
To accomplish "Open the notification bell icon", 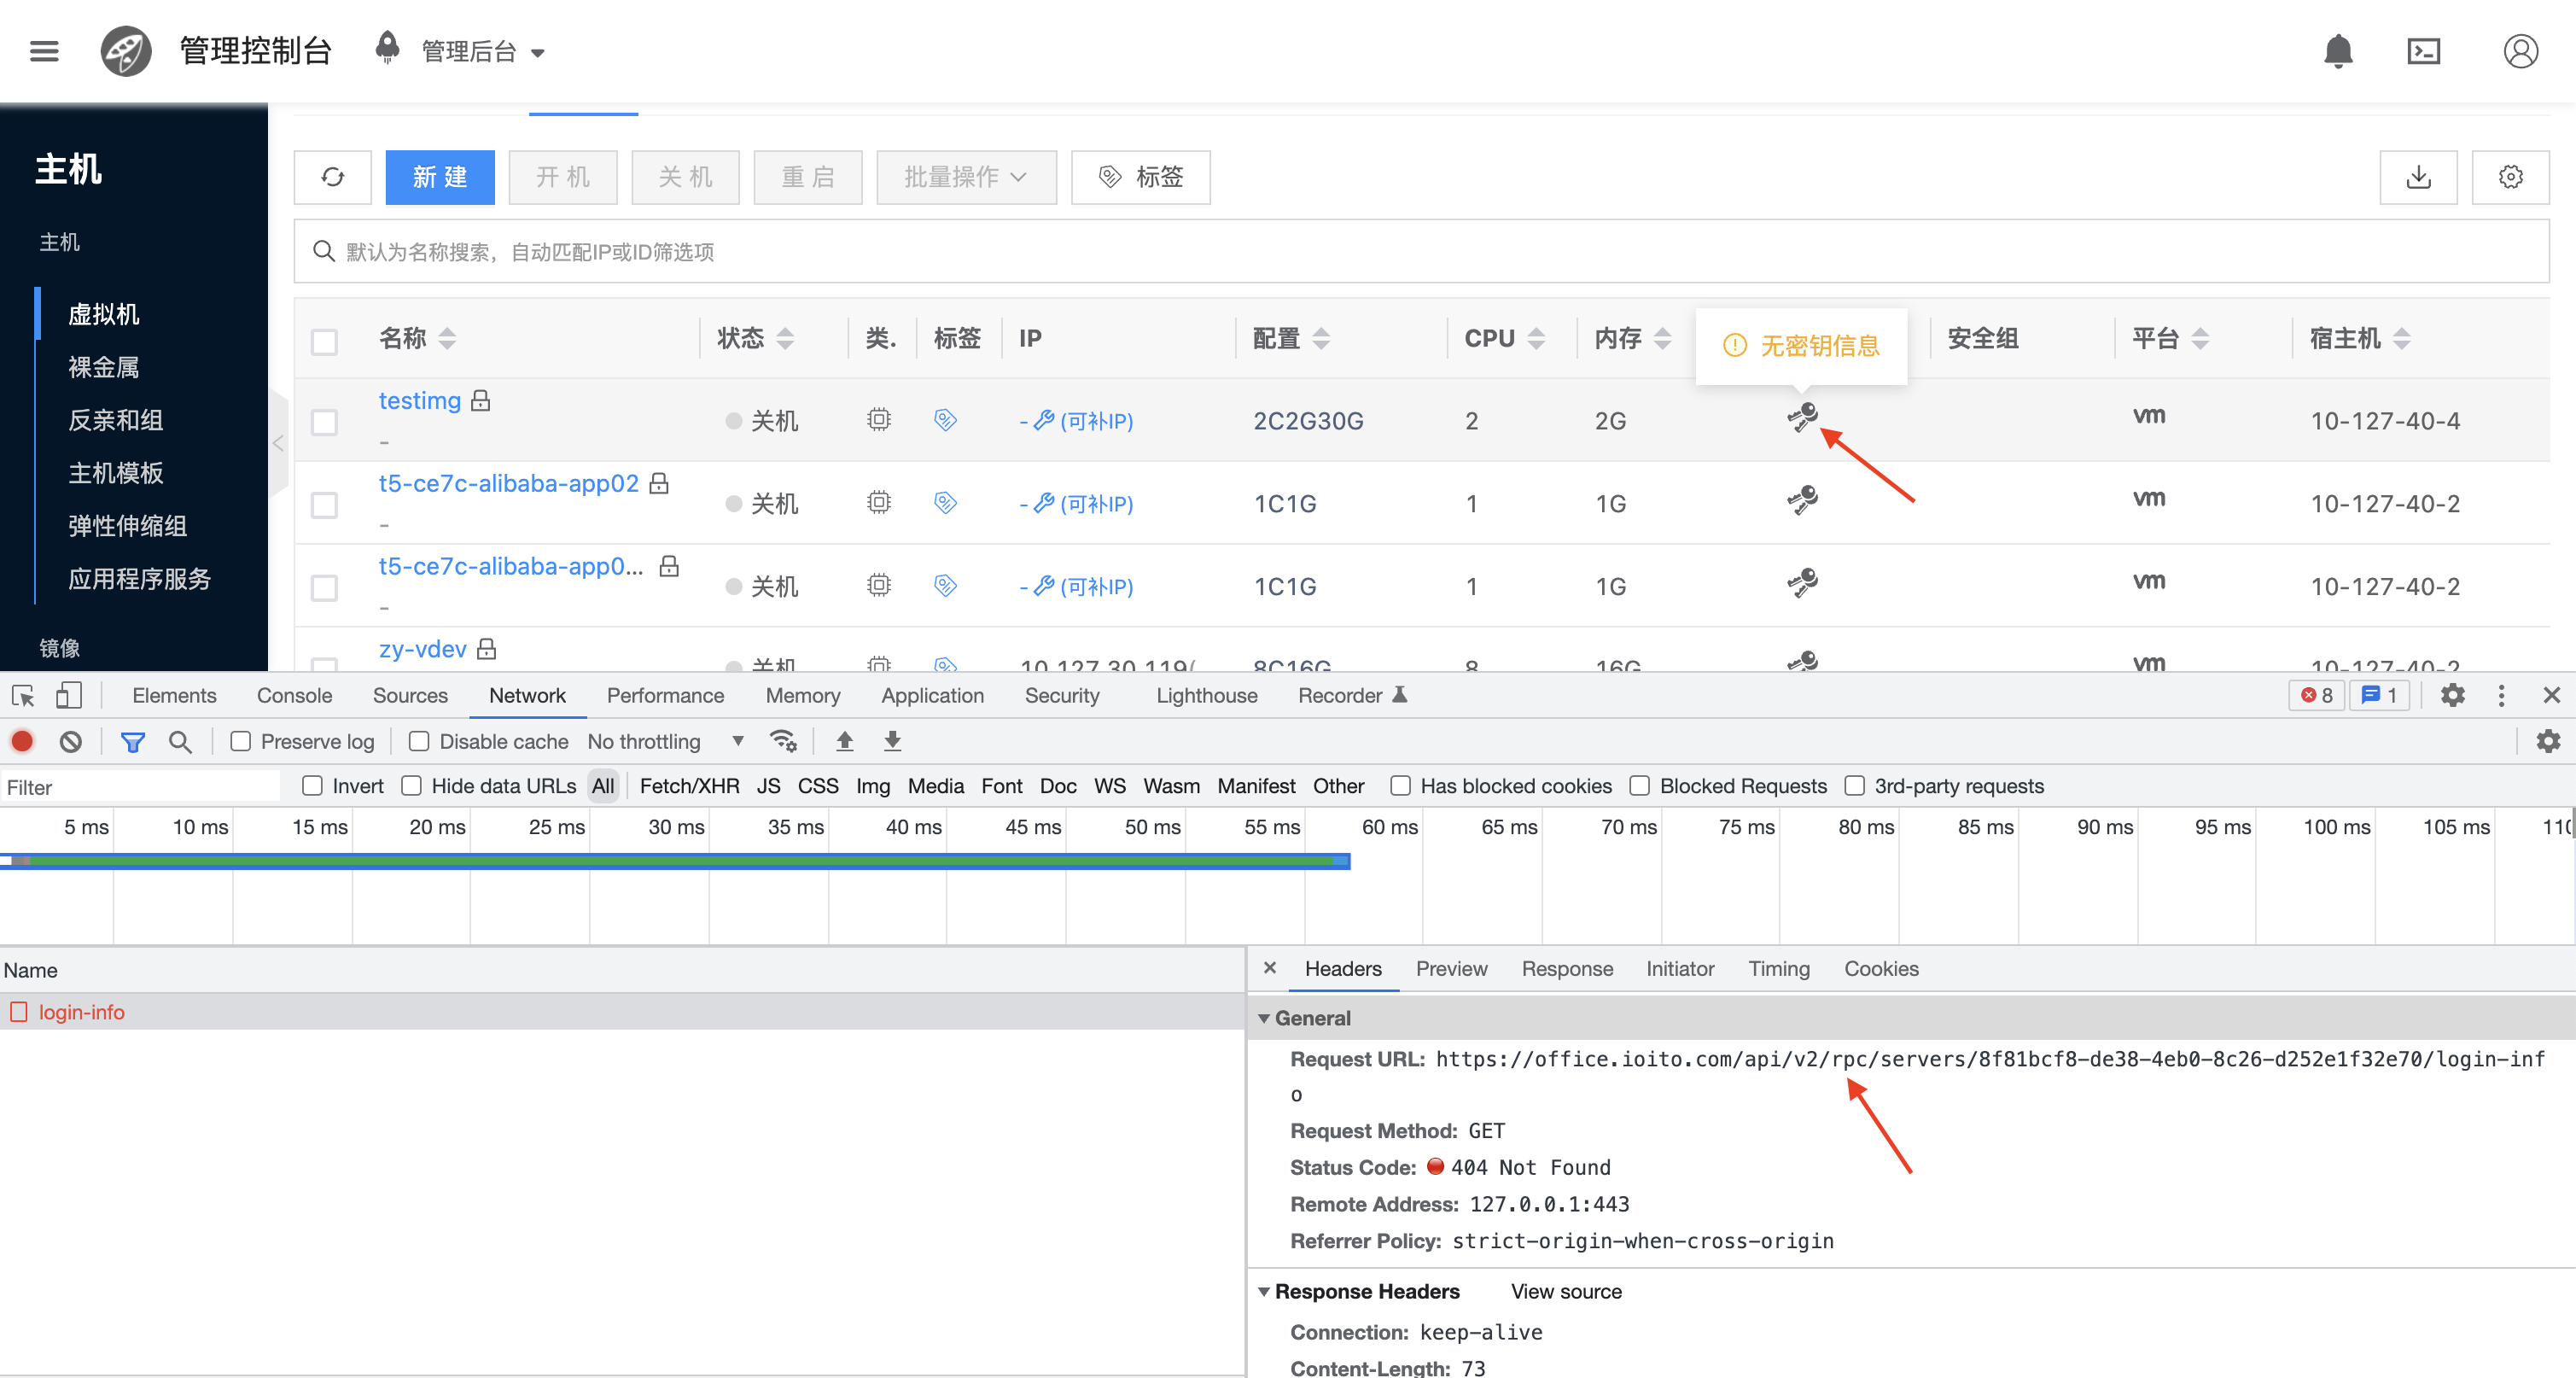I will [2337, 51].
